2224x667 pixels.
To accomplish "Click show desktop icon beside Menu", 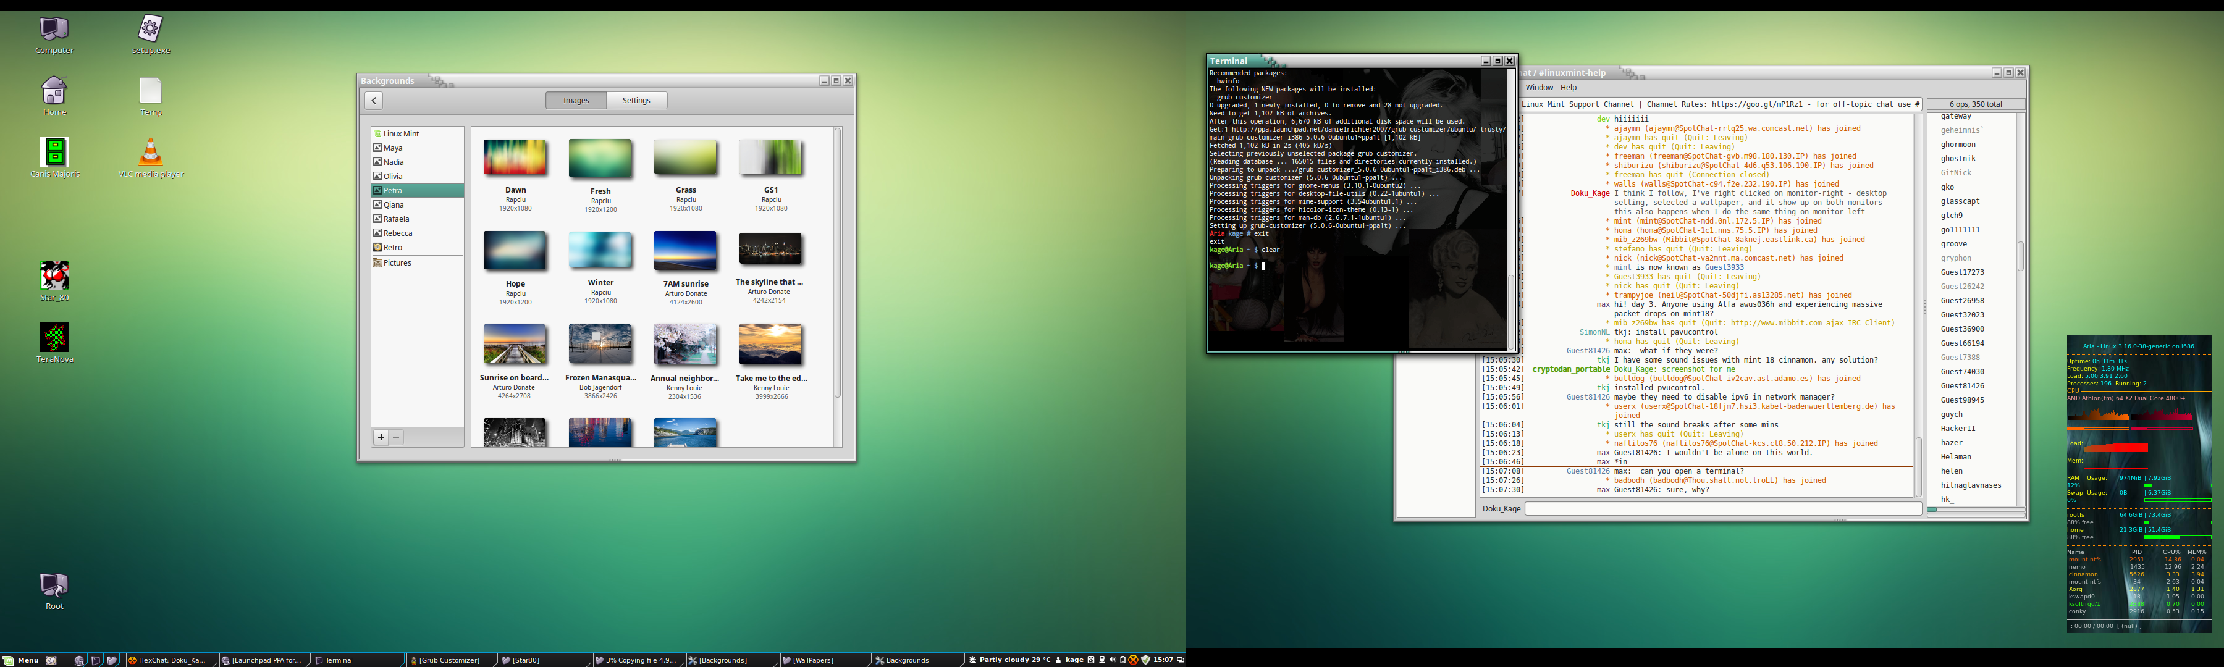I will coord(51,660).
